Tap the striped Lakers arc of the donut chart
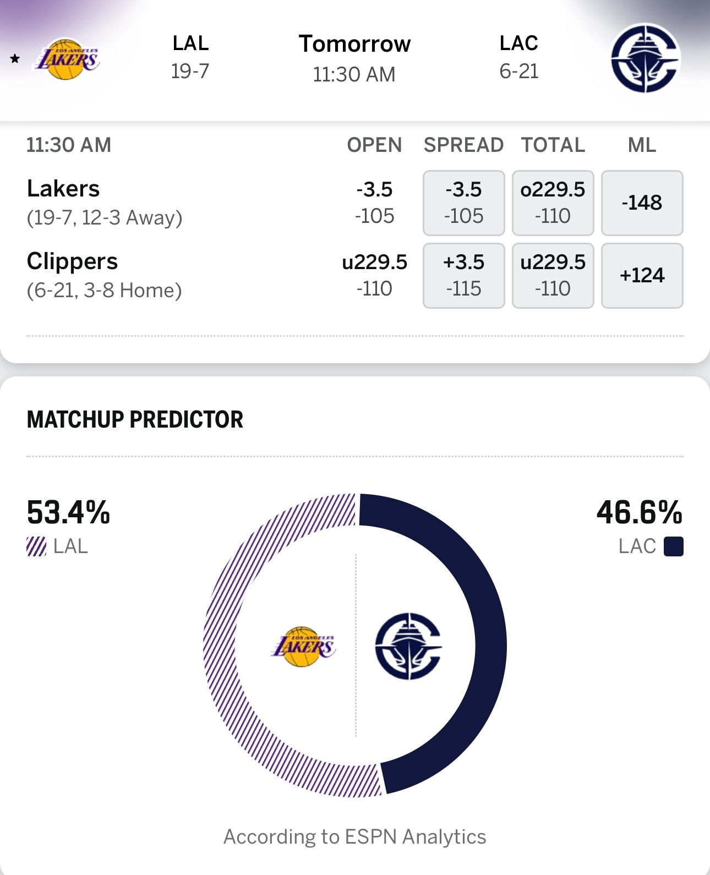The image size is (710, 875). tap(220, 644)
